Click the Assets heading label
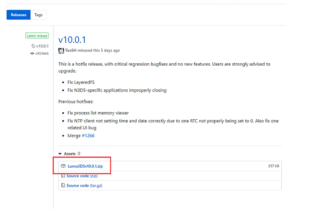Image resolution: width=318 pixels, height=209 pixels. point(70,154)
